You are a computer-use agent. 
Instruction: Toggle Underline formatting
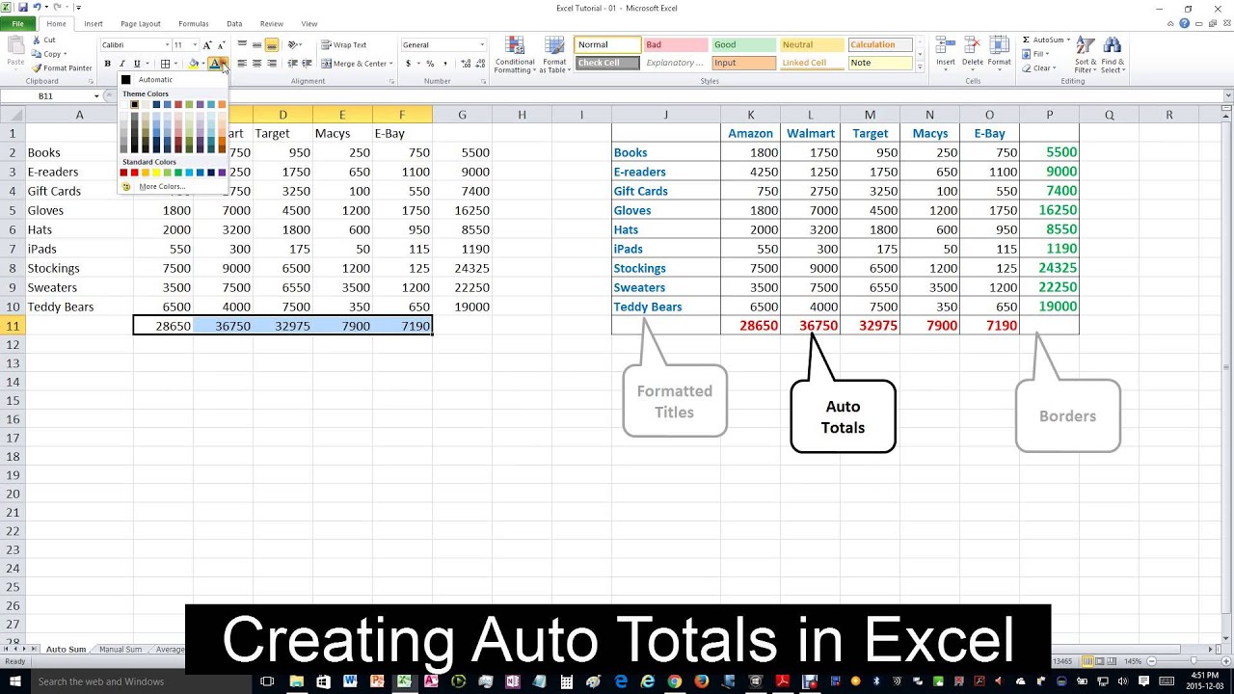[137, 64]
